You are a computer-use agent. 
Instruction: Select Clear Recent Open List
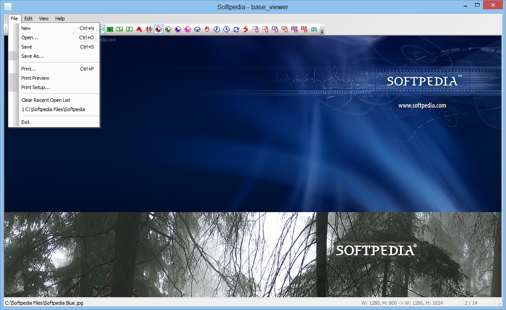[54, 100]
